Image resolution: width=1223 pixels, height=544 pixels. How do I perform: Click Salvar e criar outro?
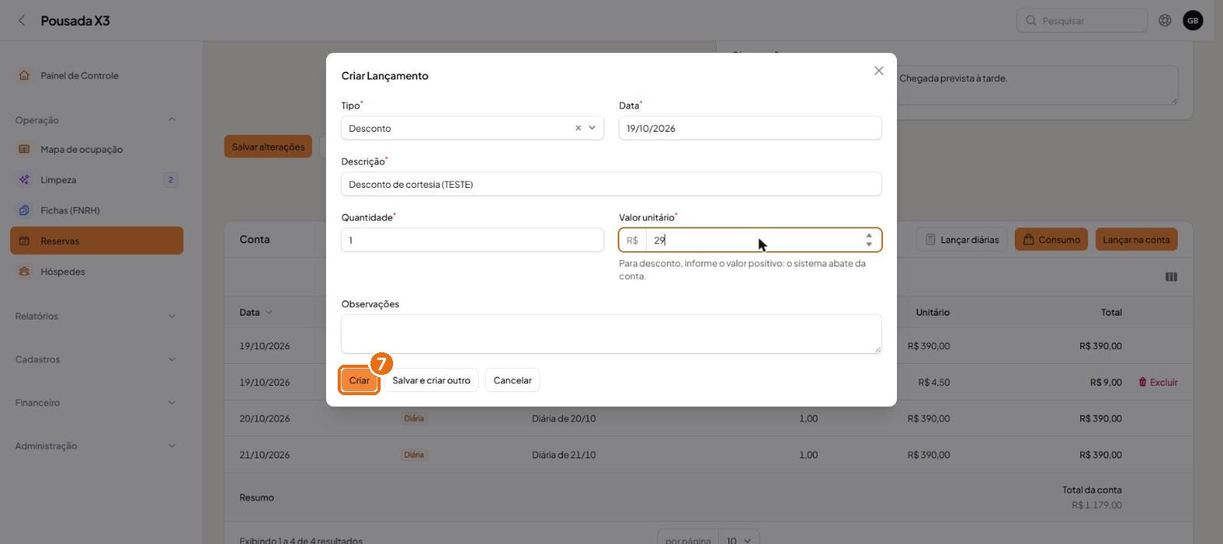pos(431,380)
